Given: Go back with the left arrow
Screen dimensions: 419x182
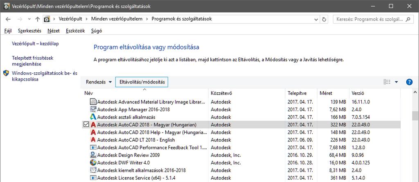Looking at the screenshot, I should [8, 19].
